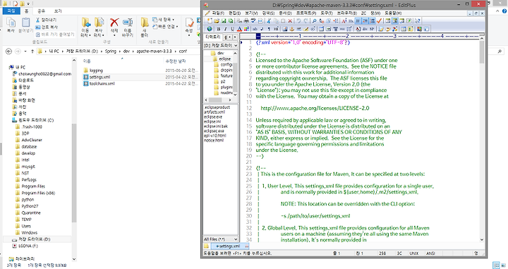
Task: Click Undo arrow in EditPlus toolbar
Action: [298, 20]
